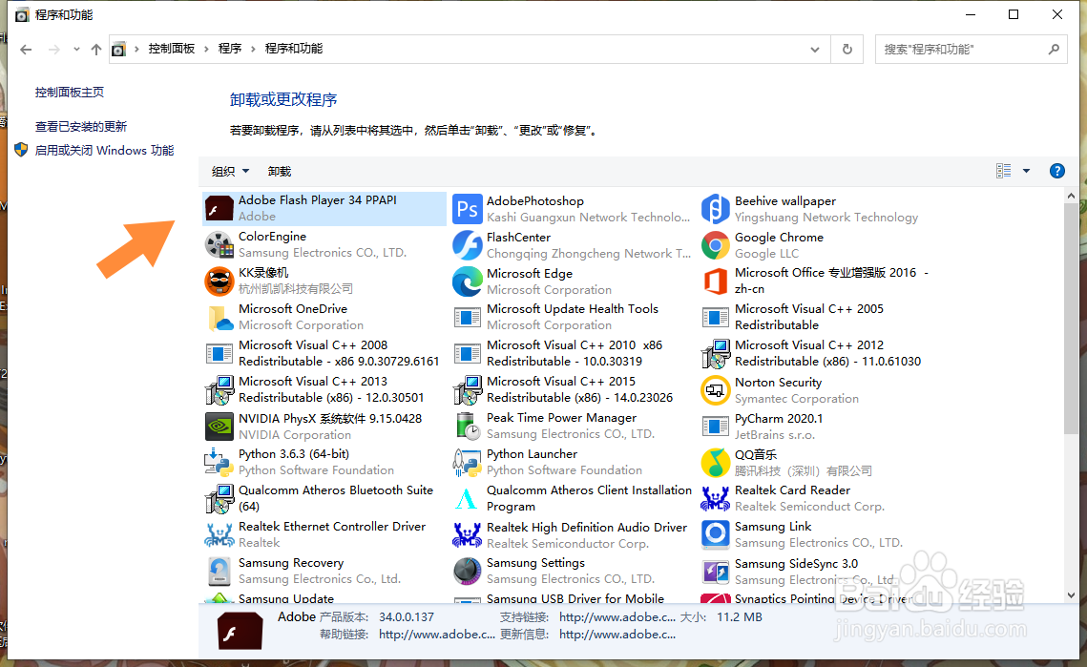Open 查看已安装的更新 link
This screenshot has width=1087, height=667.
pos(81,126)
